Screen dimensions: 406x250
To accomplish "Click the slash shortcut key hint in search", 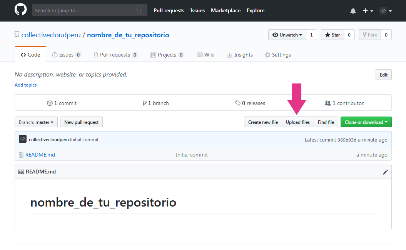I will (141, 10).
